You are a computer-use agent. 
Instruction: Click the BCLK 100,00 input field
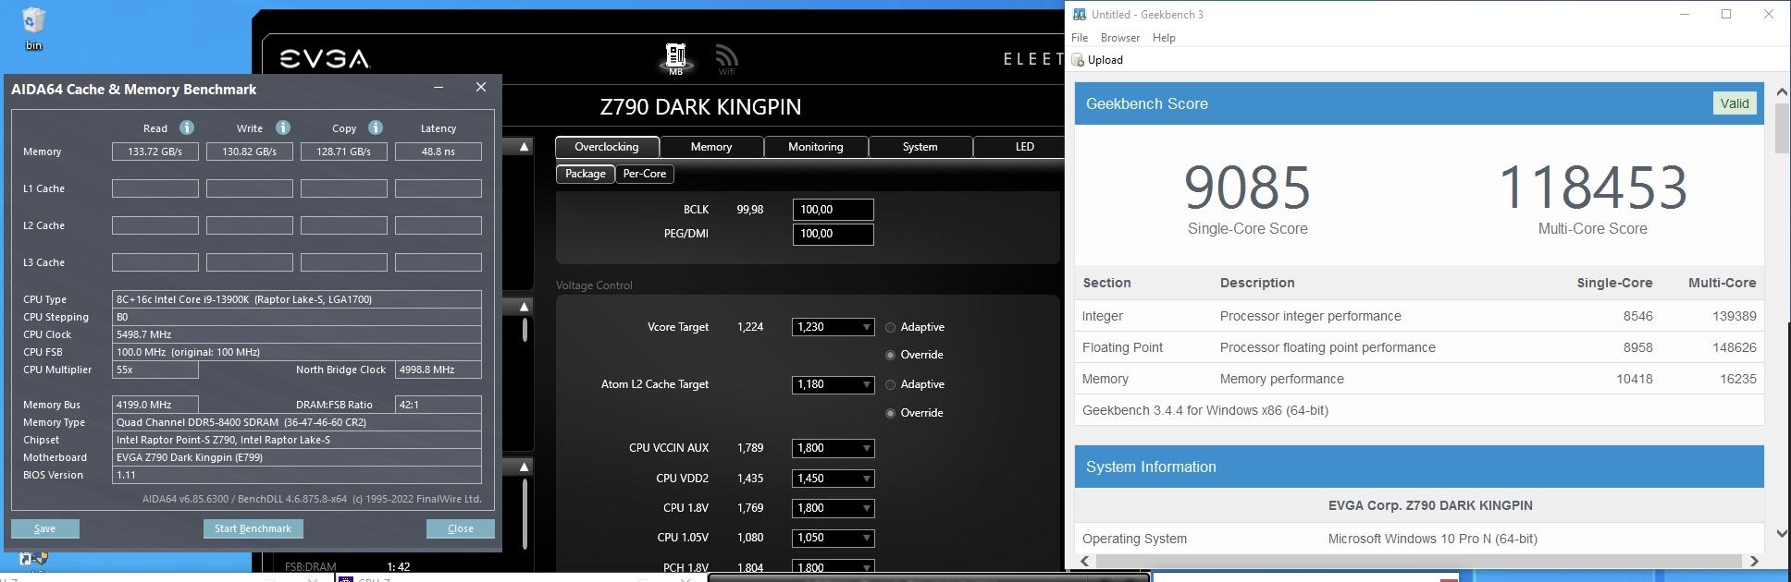coord(834,210)
